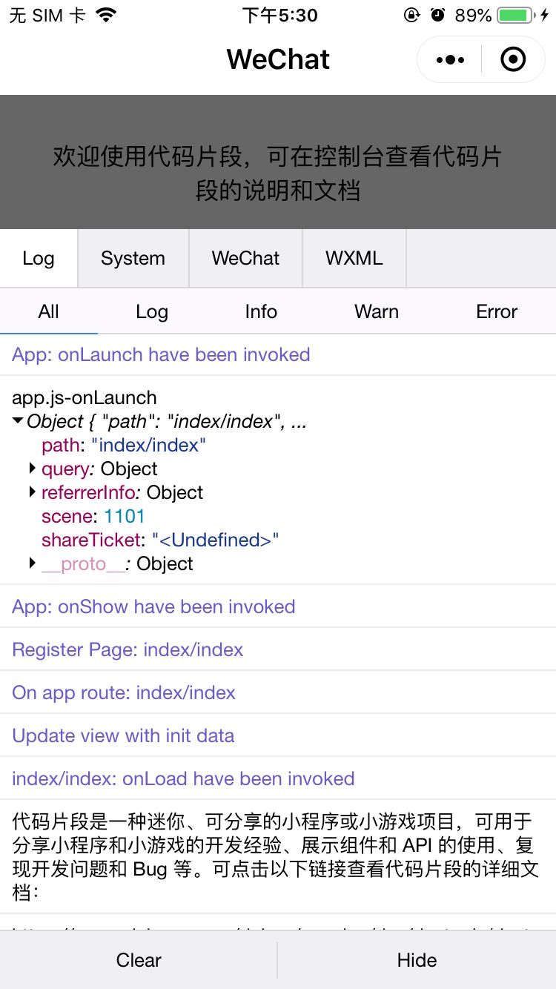Expand the __proto__ Object node

click(33, 563)
